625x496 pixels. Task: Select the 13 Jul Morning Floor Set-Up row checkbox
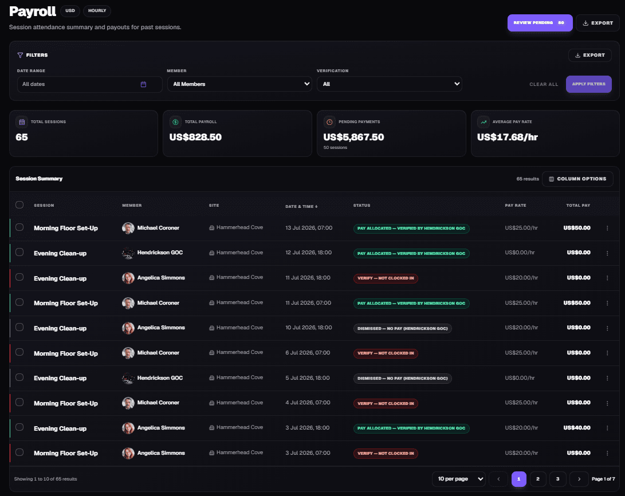(x=19, y=227)
